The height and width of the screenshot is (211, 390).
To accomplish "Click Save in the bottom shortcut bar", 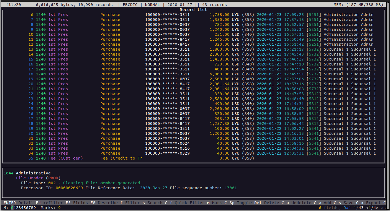I will [343, 203].
